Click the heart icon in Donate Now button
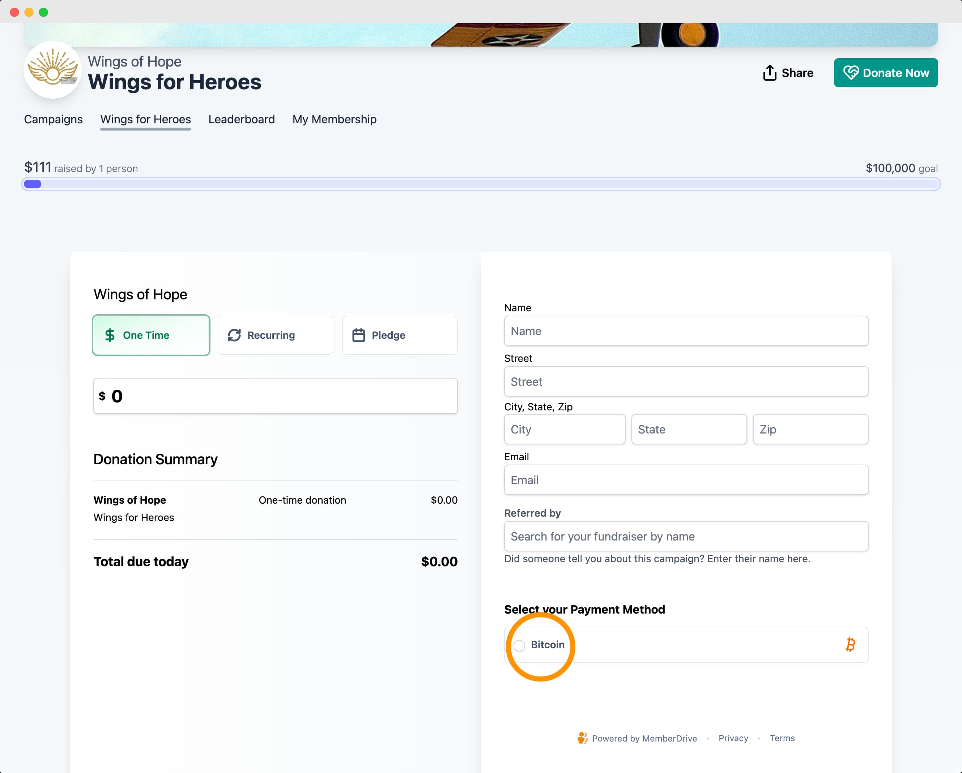This screenshot has height=773, width=962. pos(852,72)
